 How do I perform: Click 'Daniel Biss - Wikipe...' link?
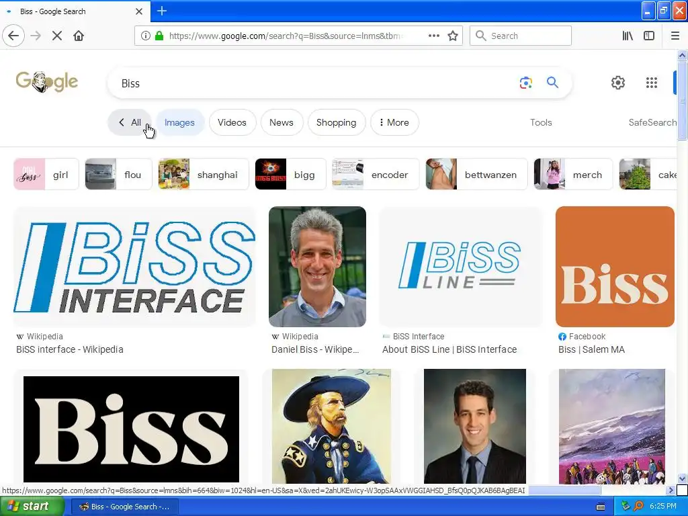[315, 349]
